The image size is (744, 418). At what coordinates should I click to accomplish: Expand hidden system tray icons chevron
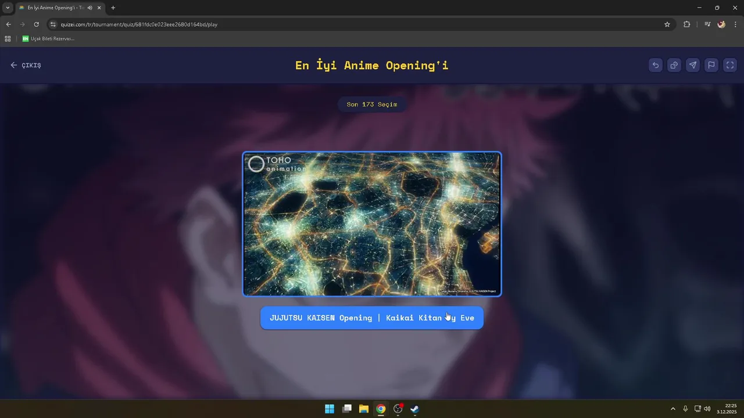(x=673, y=409)
